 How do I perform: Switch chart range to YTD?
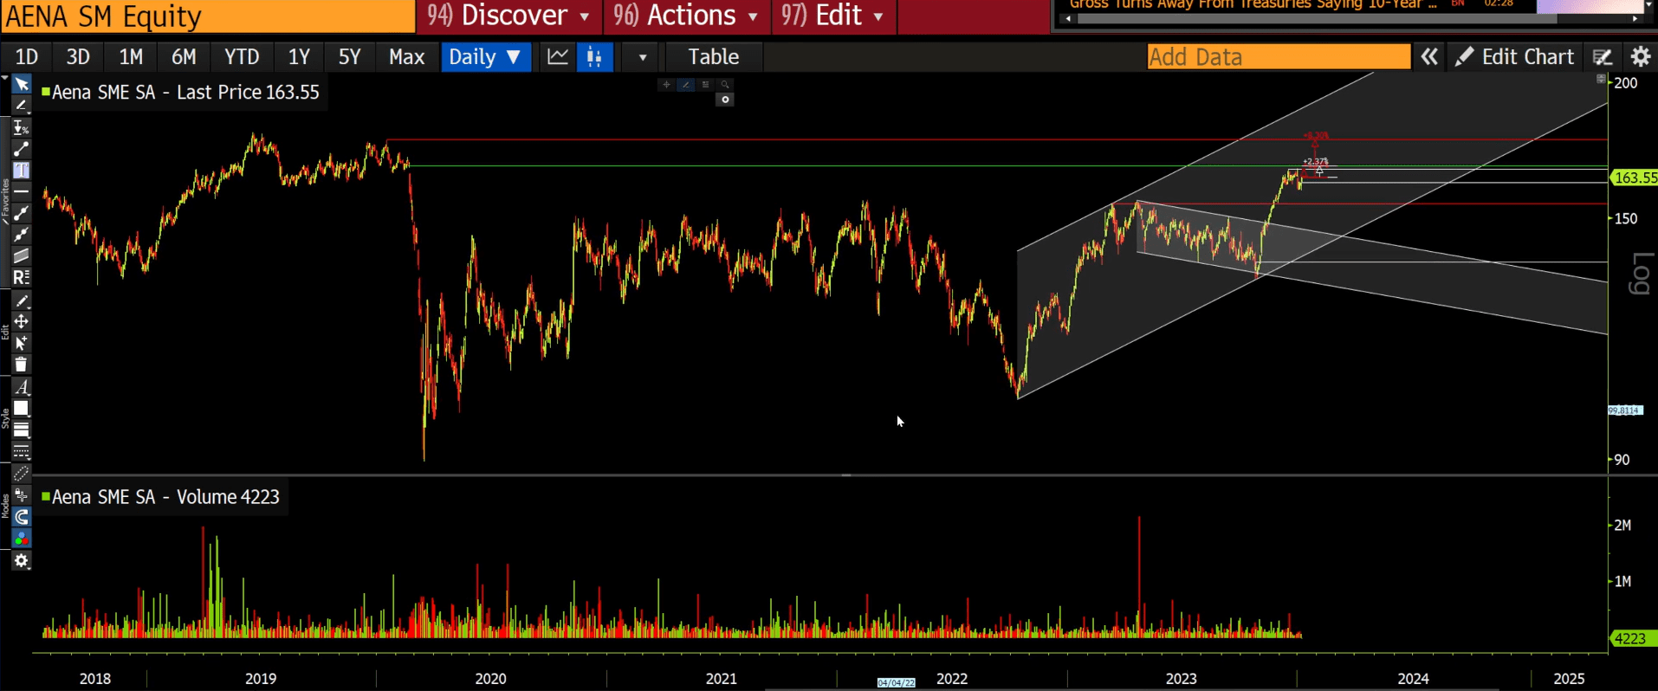242,57
